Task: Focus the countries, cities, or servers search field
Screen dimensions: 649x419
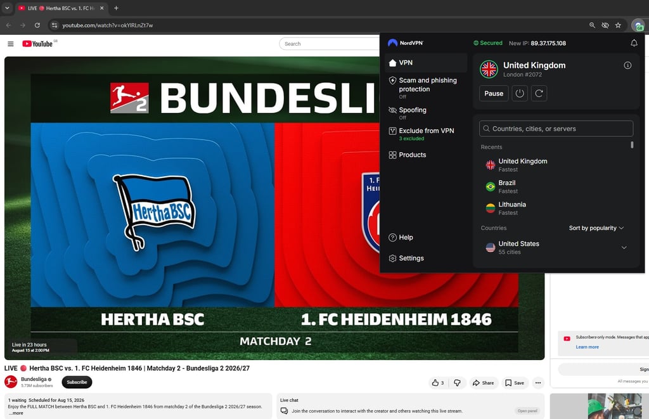Action: tap(556, 129)
